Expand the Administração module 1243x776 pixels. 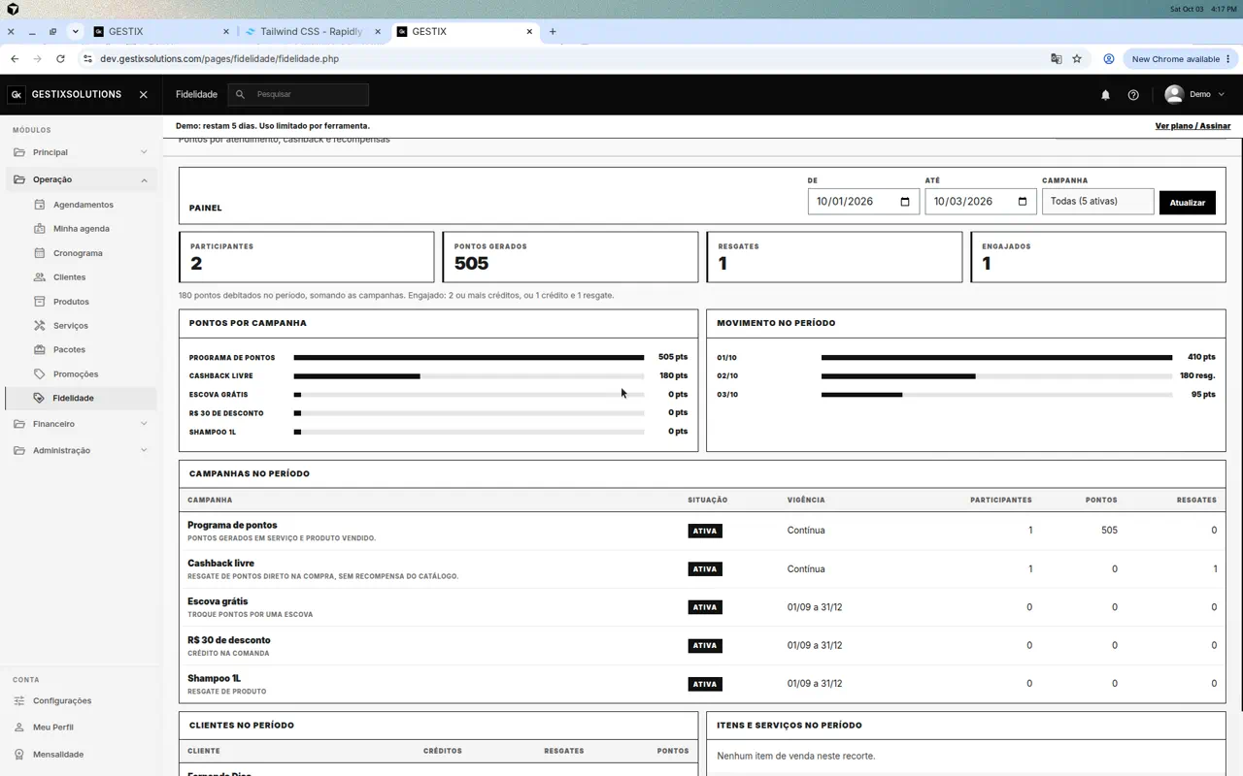(x=81, y=450)
